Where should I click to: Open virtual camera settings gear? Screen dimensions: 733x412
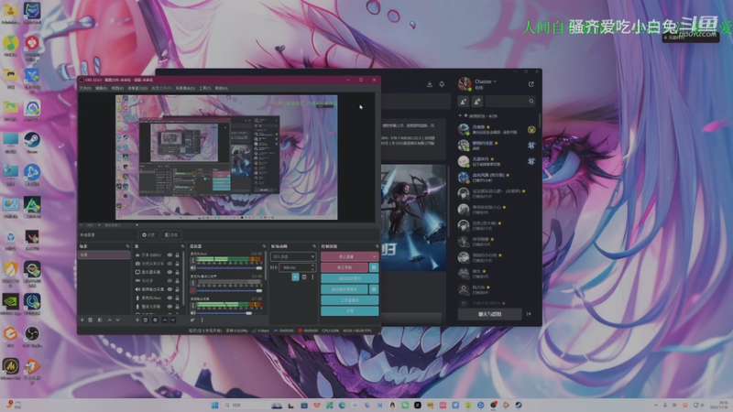[x=374, y=289]
